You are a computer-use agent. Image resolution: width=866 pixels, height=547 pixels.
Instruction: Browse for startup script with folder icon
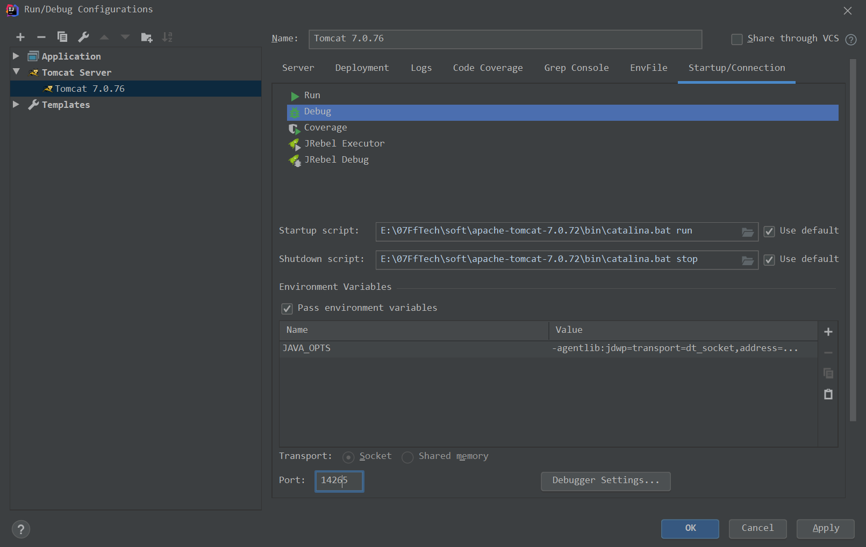[747, 232]
